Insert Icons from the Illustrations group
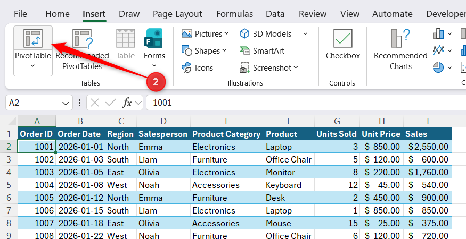Image resolution: width=466 pixels, height=239 pixels. point(197,67)
